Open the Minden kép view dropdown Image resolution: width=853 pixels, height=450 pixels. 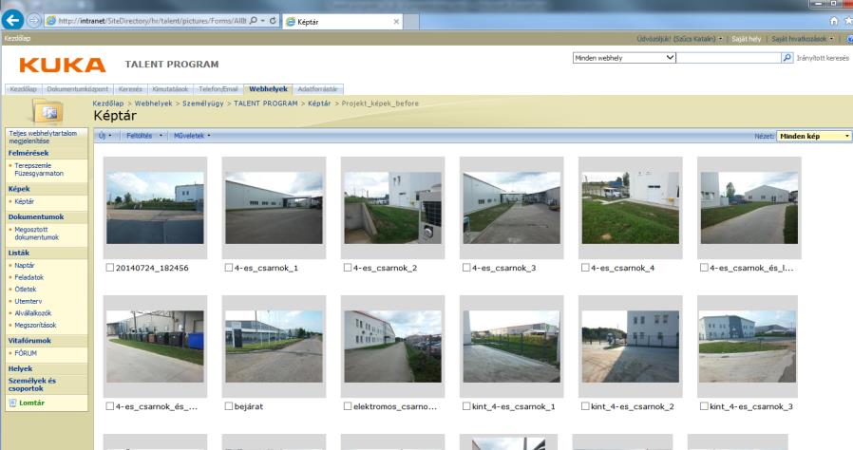[814, 136]
